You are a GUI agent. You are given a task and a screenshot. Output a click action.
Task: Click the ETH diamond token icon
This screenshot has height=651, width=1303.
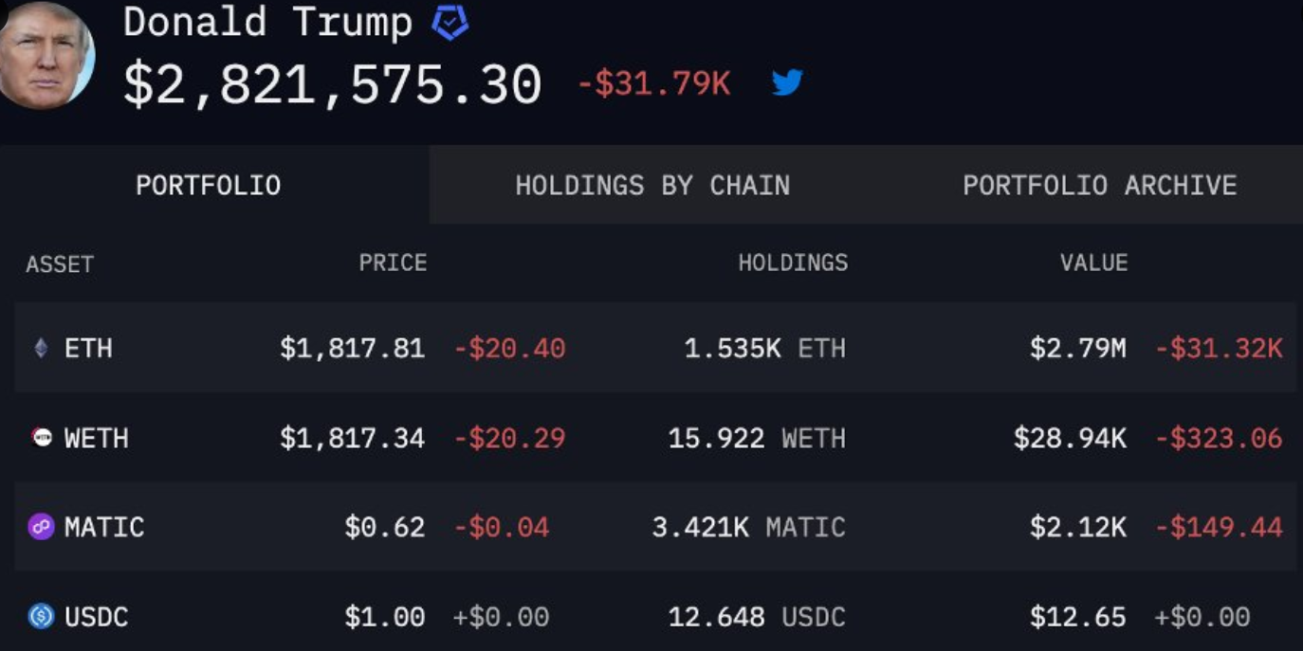click(41, 348)
